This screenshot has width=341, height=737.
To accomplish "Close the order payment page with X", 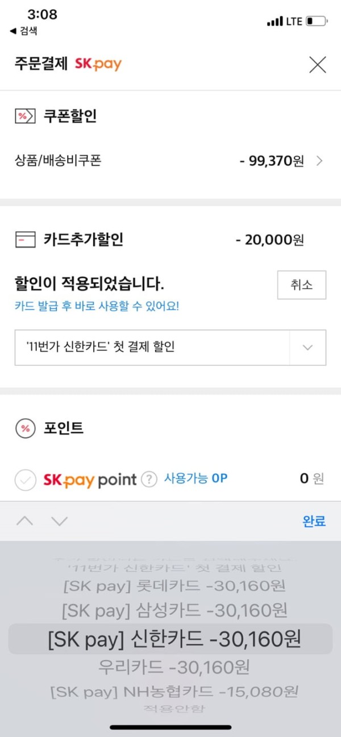I will (317, 65).
